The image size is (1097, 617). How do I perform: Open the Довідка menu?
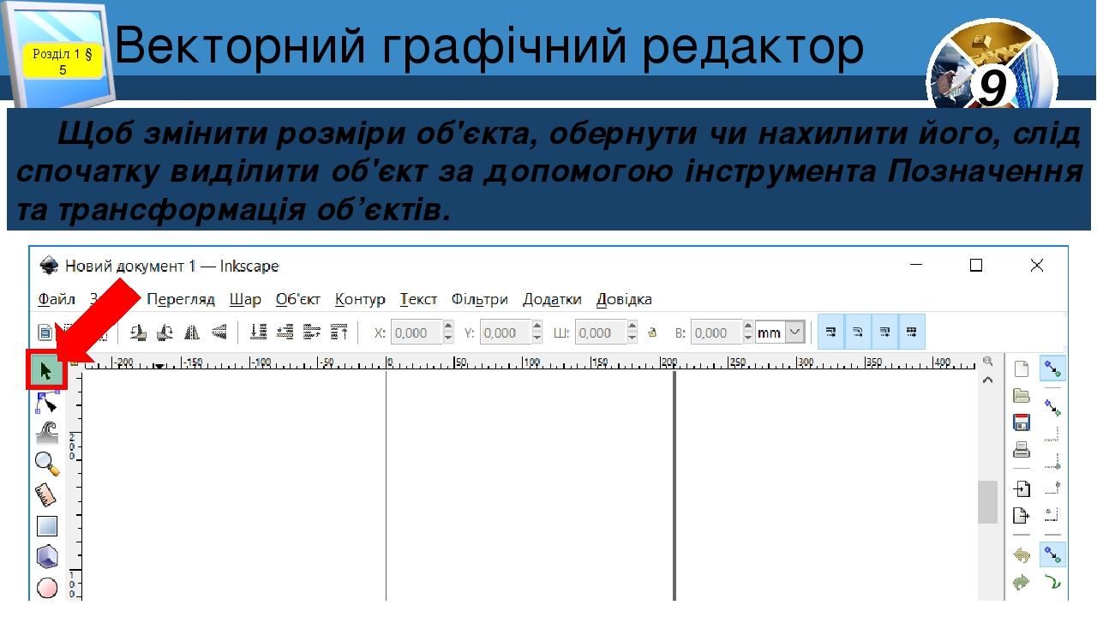(x=624, y=299)
